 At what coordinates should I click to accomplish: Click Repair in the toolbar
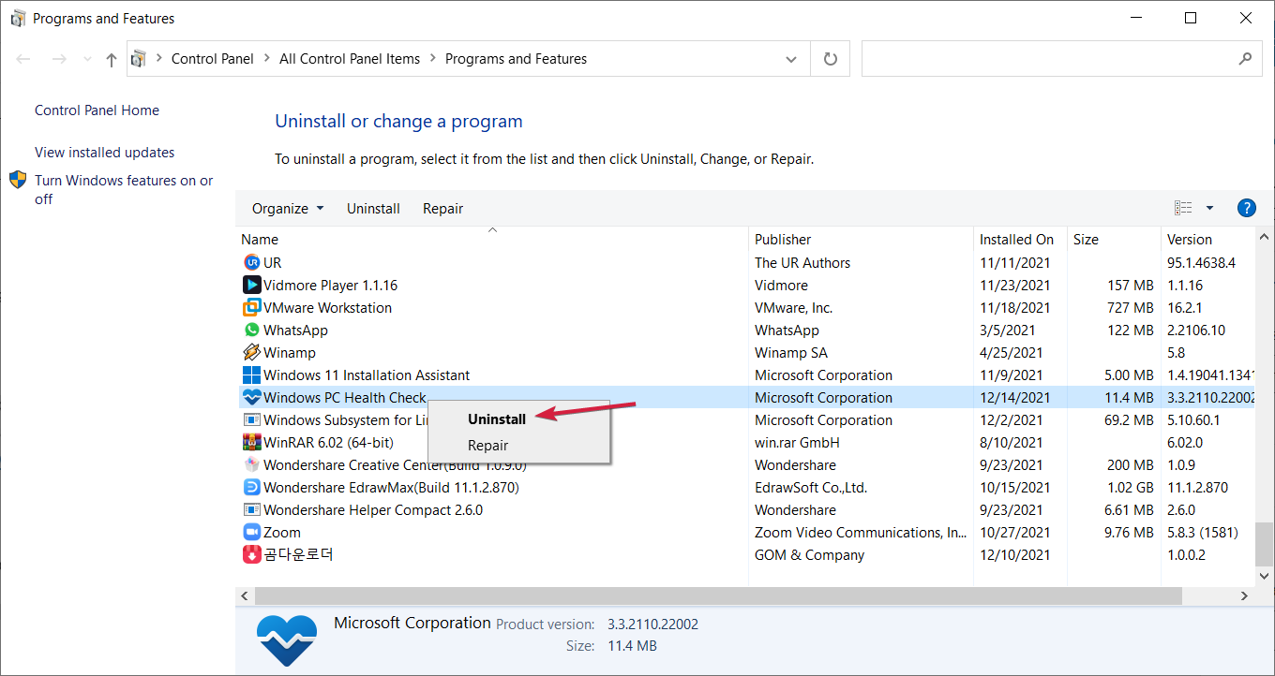point(442,208)
